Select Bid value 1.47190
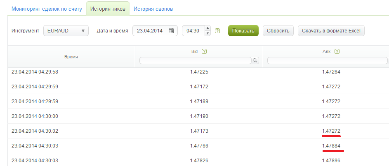The height and width of the screenshot is (166, 389). coord(199,116)
